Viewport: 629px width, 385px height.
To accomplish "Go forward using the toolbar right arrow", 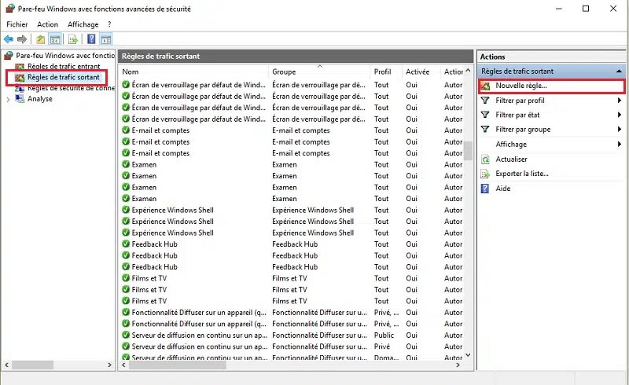I will tap(22, 39).
